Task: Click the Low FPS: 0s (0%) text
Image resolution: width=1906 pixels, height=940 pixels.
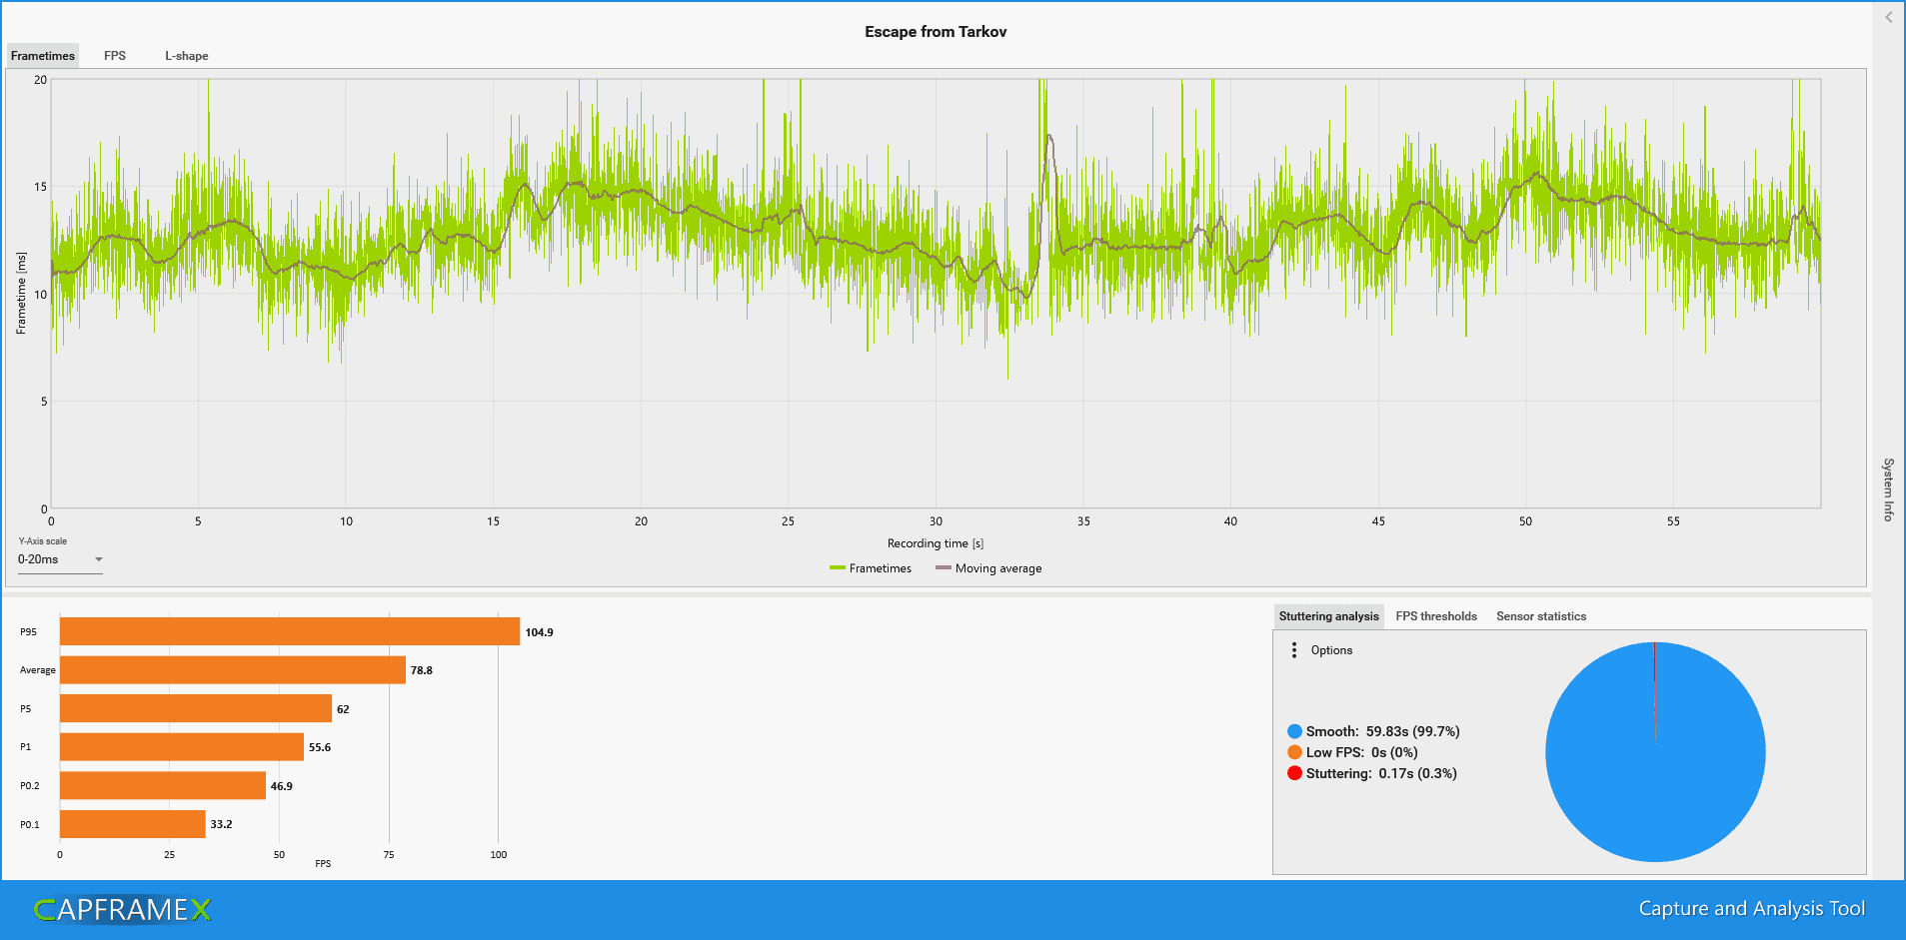Action: [x=1361, y=752]
